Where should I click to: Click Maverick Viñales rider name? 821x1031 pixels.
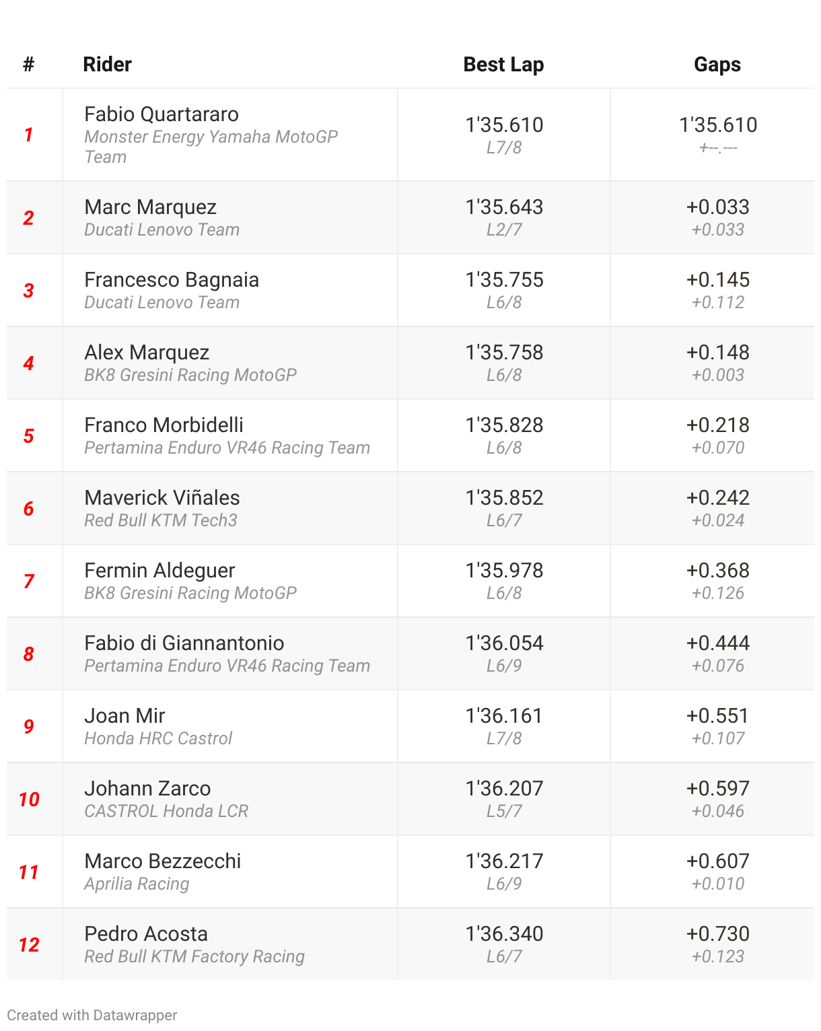coord(162,498)
